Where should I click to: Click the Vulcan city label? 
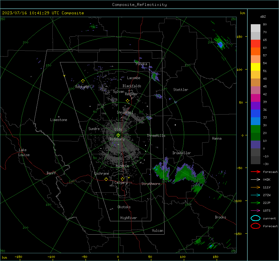click(157, 231)
